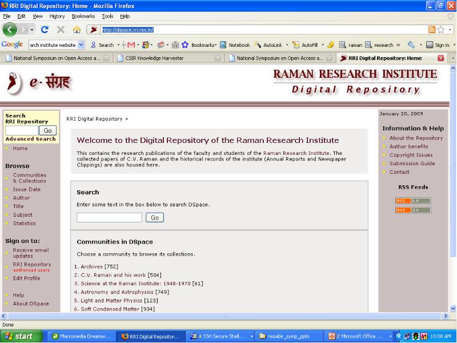Open the back/forward history dropdown arrow

point(32,30)
